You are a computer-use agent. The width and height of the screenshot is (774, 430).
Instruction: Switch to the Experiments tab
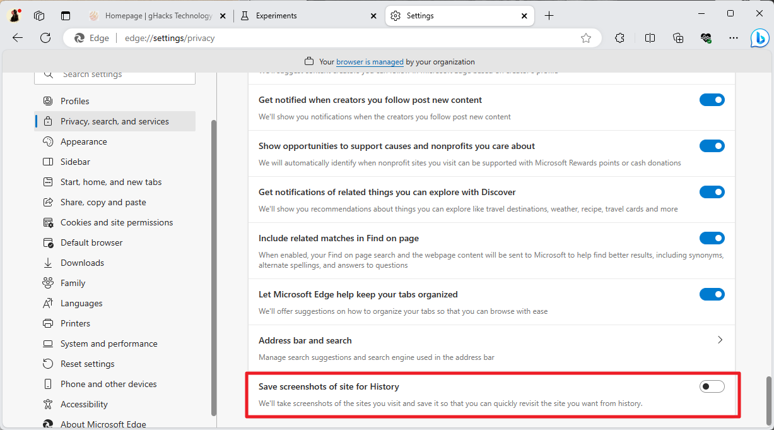click(x=303, y=16)
